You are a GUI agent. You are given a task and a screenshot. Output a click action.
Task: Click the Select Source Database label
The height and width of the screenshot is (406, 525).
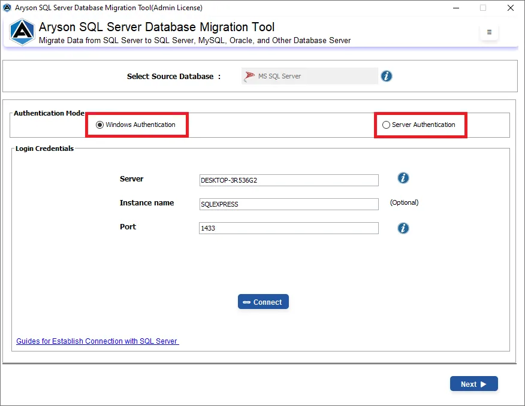pyautogui.click(x=173, y=76)
